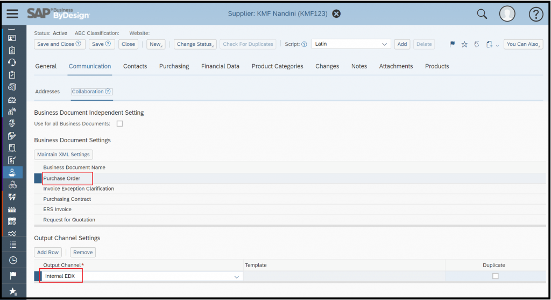The height and width of the screenshot is (300, 551).
Task: Select the ERS Invoice document row
Action: click(x=290, y=210)
